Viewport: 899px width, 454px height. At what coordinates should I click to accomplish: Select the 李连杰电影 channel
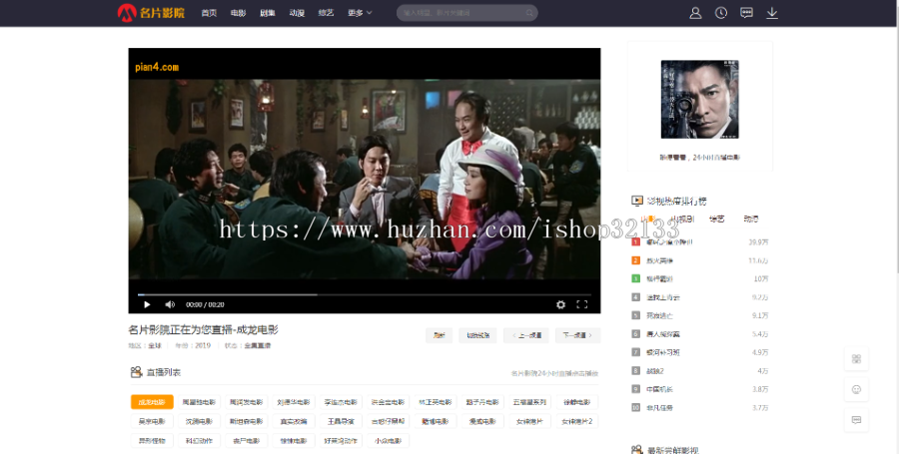[341, 402]
